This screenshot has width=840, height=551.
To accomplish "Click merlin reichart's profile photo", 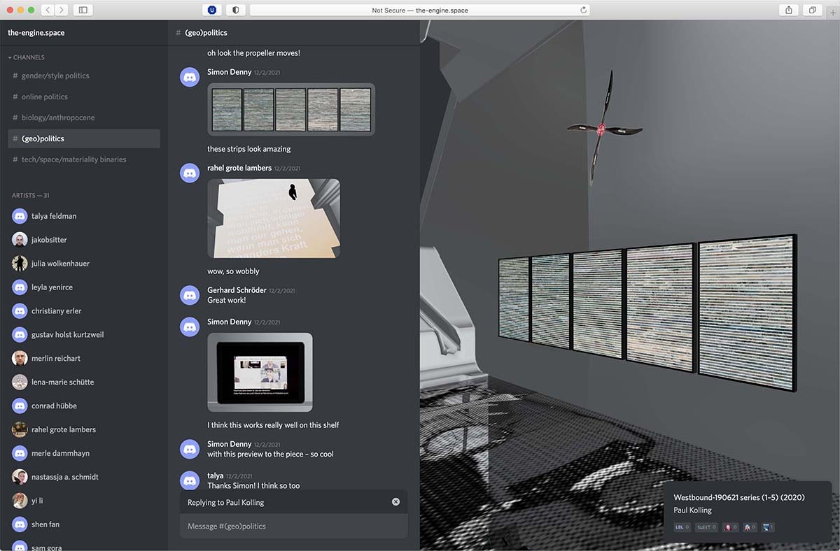I will (x=20, y=359).
